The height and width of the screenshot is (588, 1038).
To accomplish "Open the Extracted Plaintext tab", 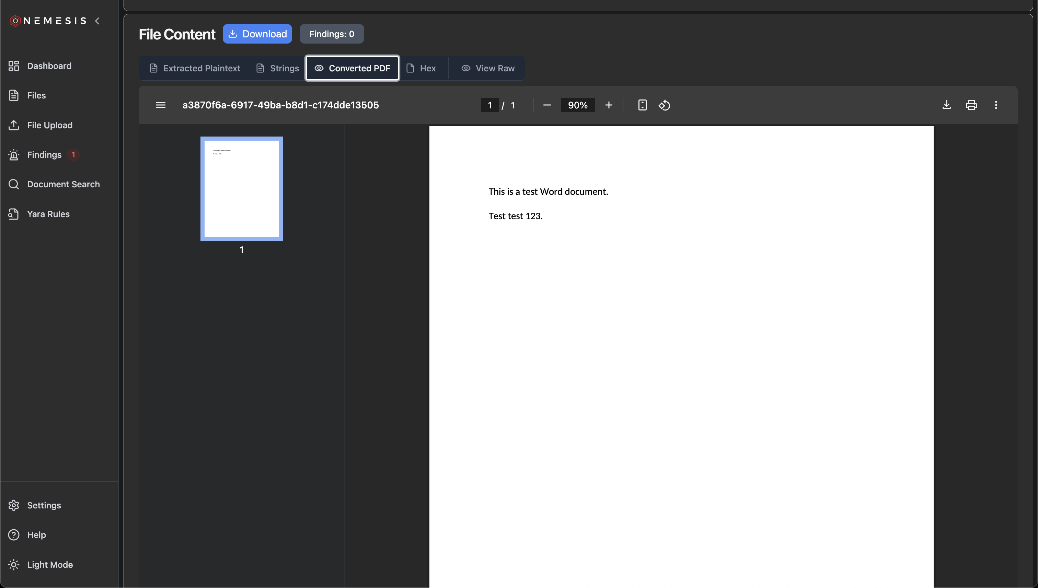I will click(x=194, y=68).
